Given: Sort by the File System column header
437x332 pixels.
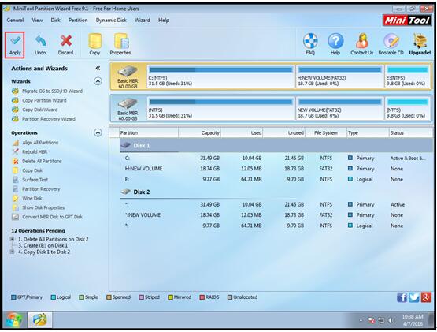Looking at the screenshot, I should click(x=326, y=133).
